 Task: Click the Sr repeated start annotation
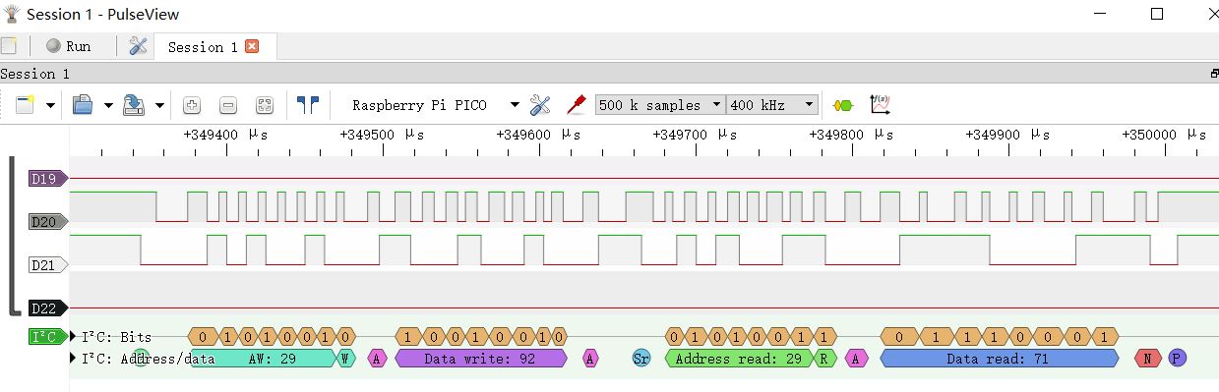[640, 359]
